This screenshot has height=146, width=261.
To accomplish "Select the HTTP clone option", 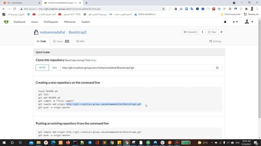I will 42,68.
